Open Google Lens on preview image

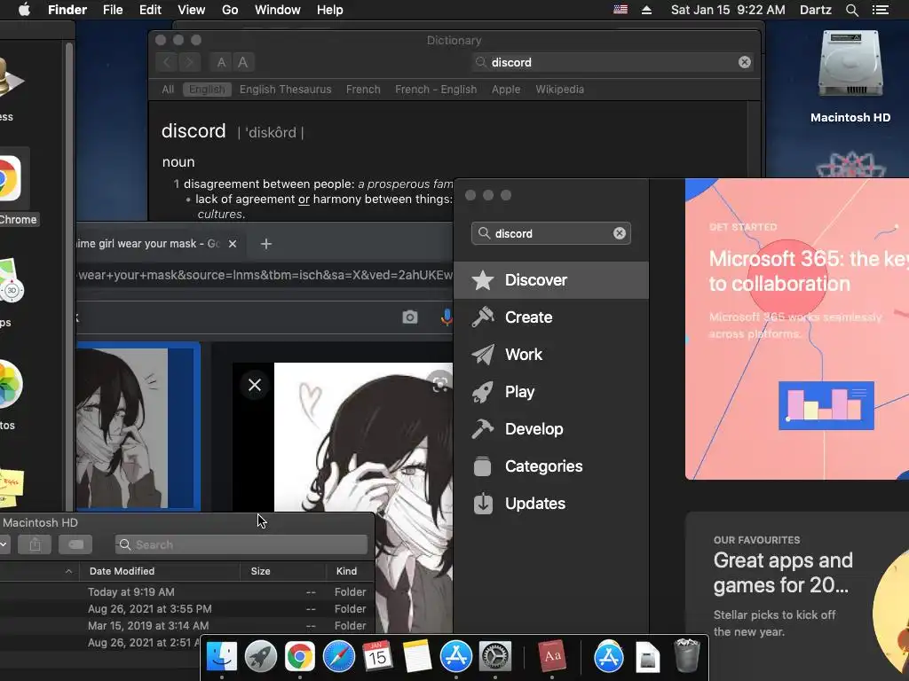440,384
